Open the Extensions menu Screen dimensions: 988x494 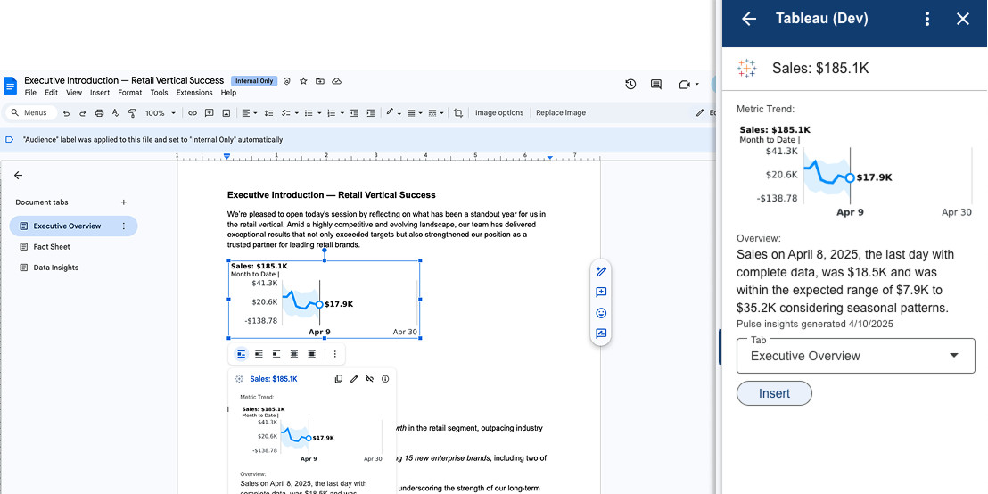coord(194,93)
